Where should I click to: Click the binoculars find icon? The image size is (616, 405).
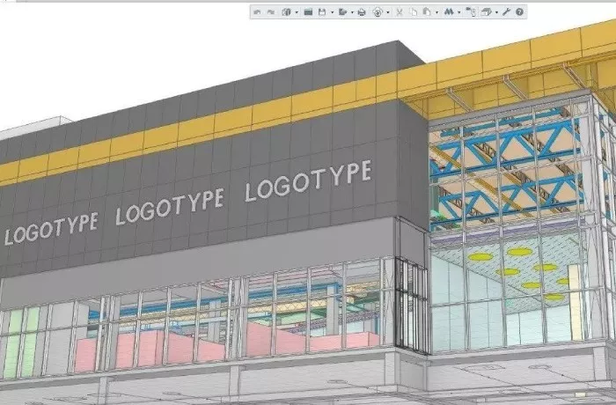point(447,12)
